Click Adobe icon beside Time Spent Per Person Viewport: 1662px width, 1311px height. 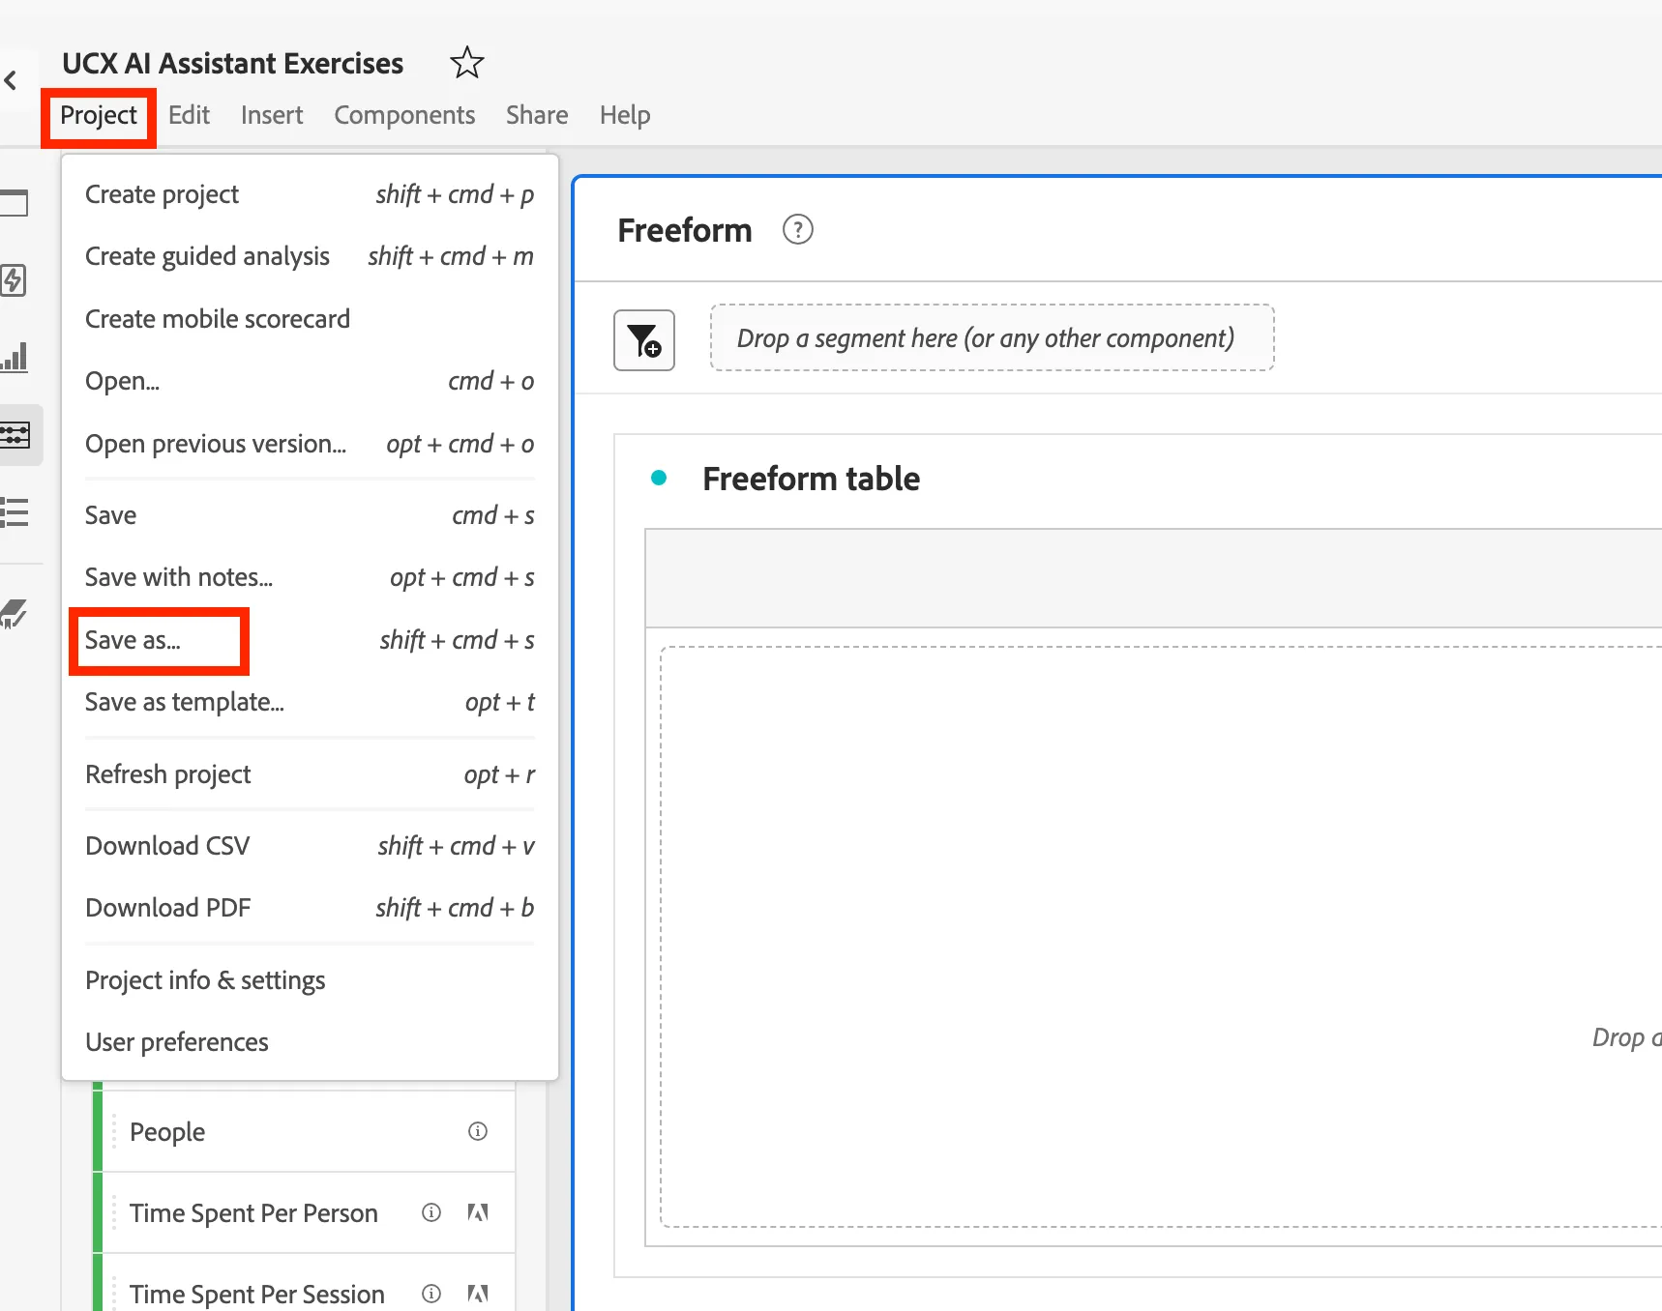coord(478,1212)
